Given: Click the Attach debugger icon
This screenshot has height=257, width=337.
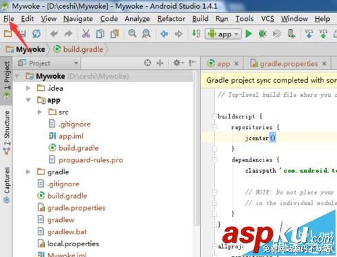Looking at the screenshot, I should click(277, 34).
